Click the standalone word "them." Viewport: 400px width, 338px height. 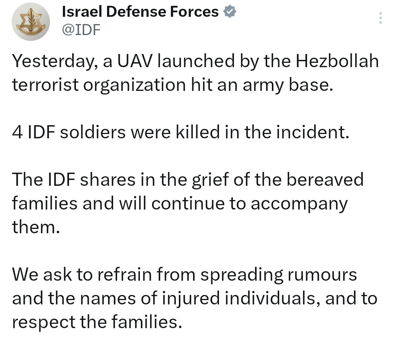click(x=35, y=227)
